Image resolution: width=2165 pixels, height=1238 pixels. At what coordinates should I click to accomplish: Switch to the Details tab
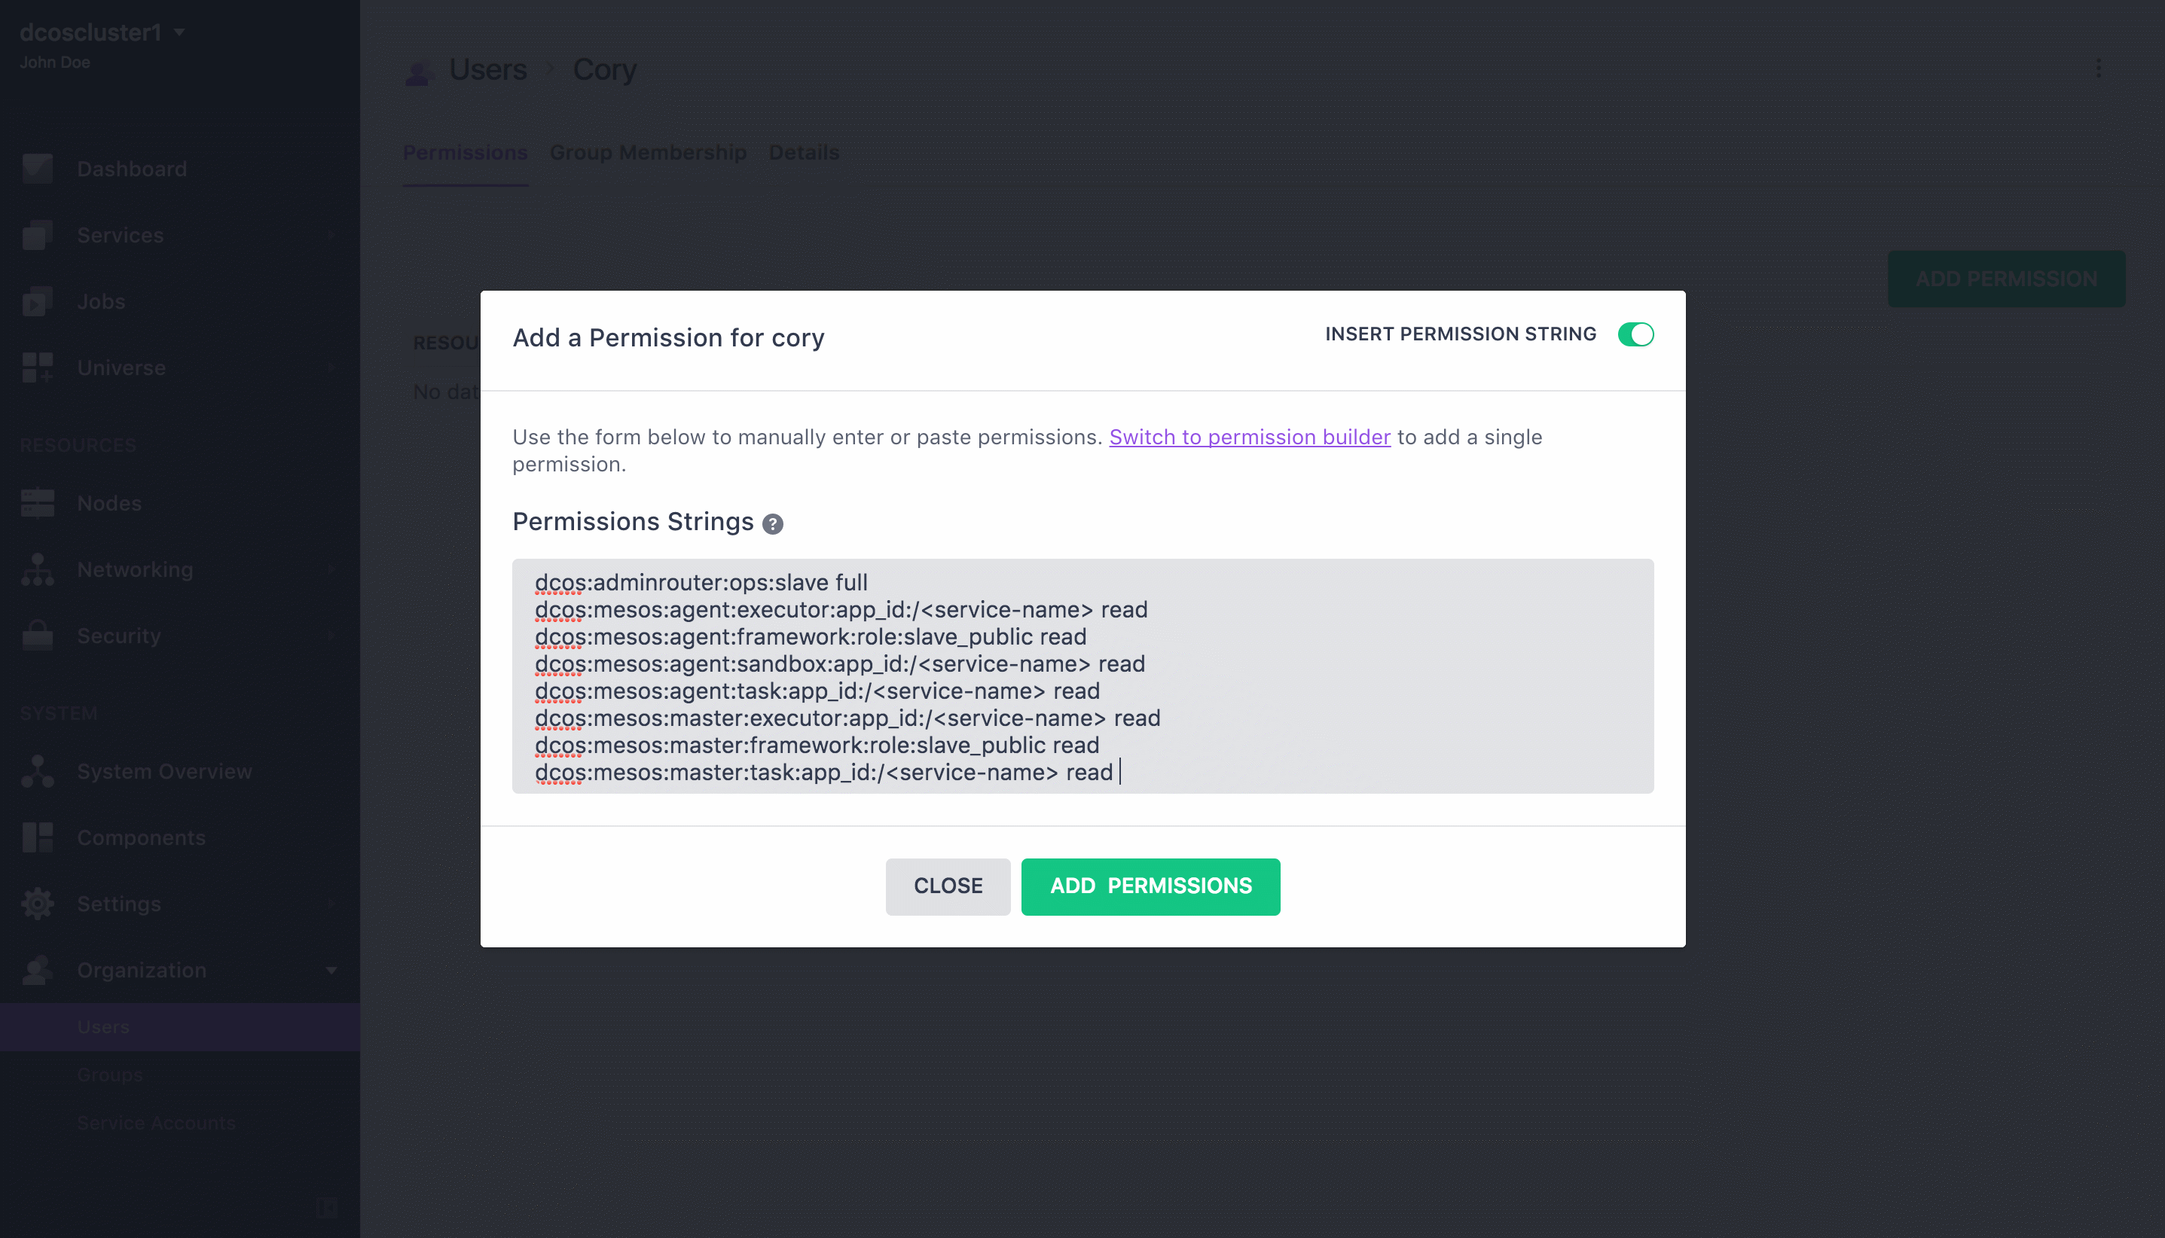point(803,151)
